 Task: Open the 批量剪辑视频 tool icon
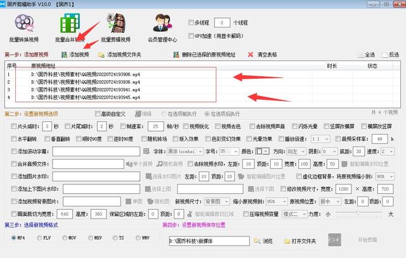click(116, 24)
